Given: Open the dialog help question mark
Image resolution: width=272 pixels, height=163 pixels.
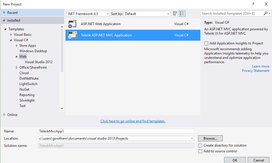Looking at the screenshot, I should 253,4.
